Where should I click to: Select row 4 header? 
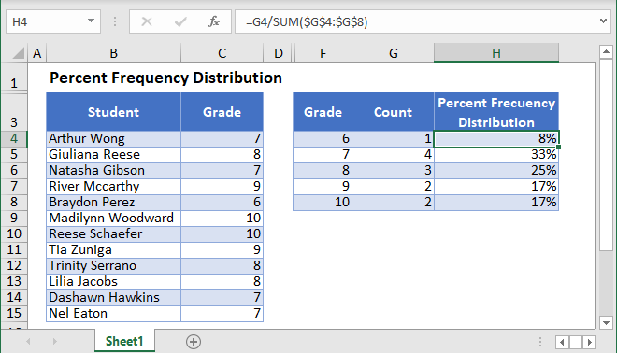[14, 138]
